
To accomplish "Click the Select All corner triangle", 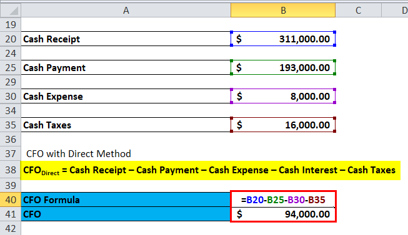I will point(11,11).
